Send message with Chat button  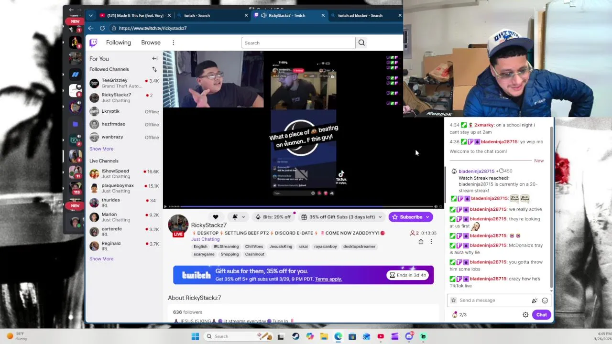click(541, 315)
